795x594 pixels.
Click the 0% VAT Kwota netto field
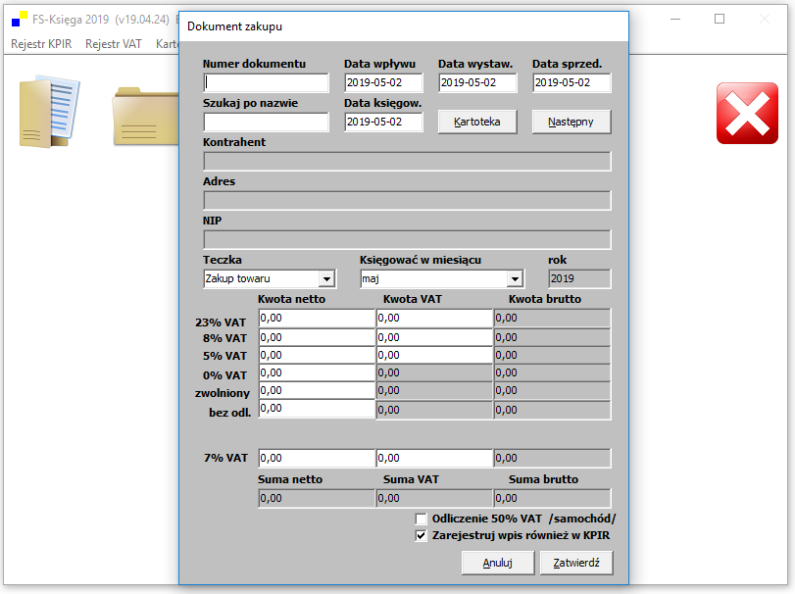click(317, 373)
